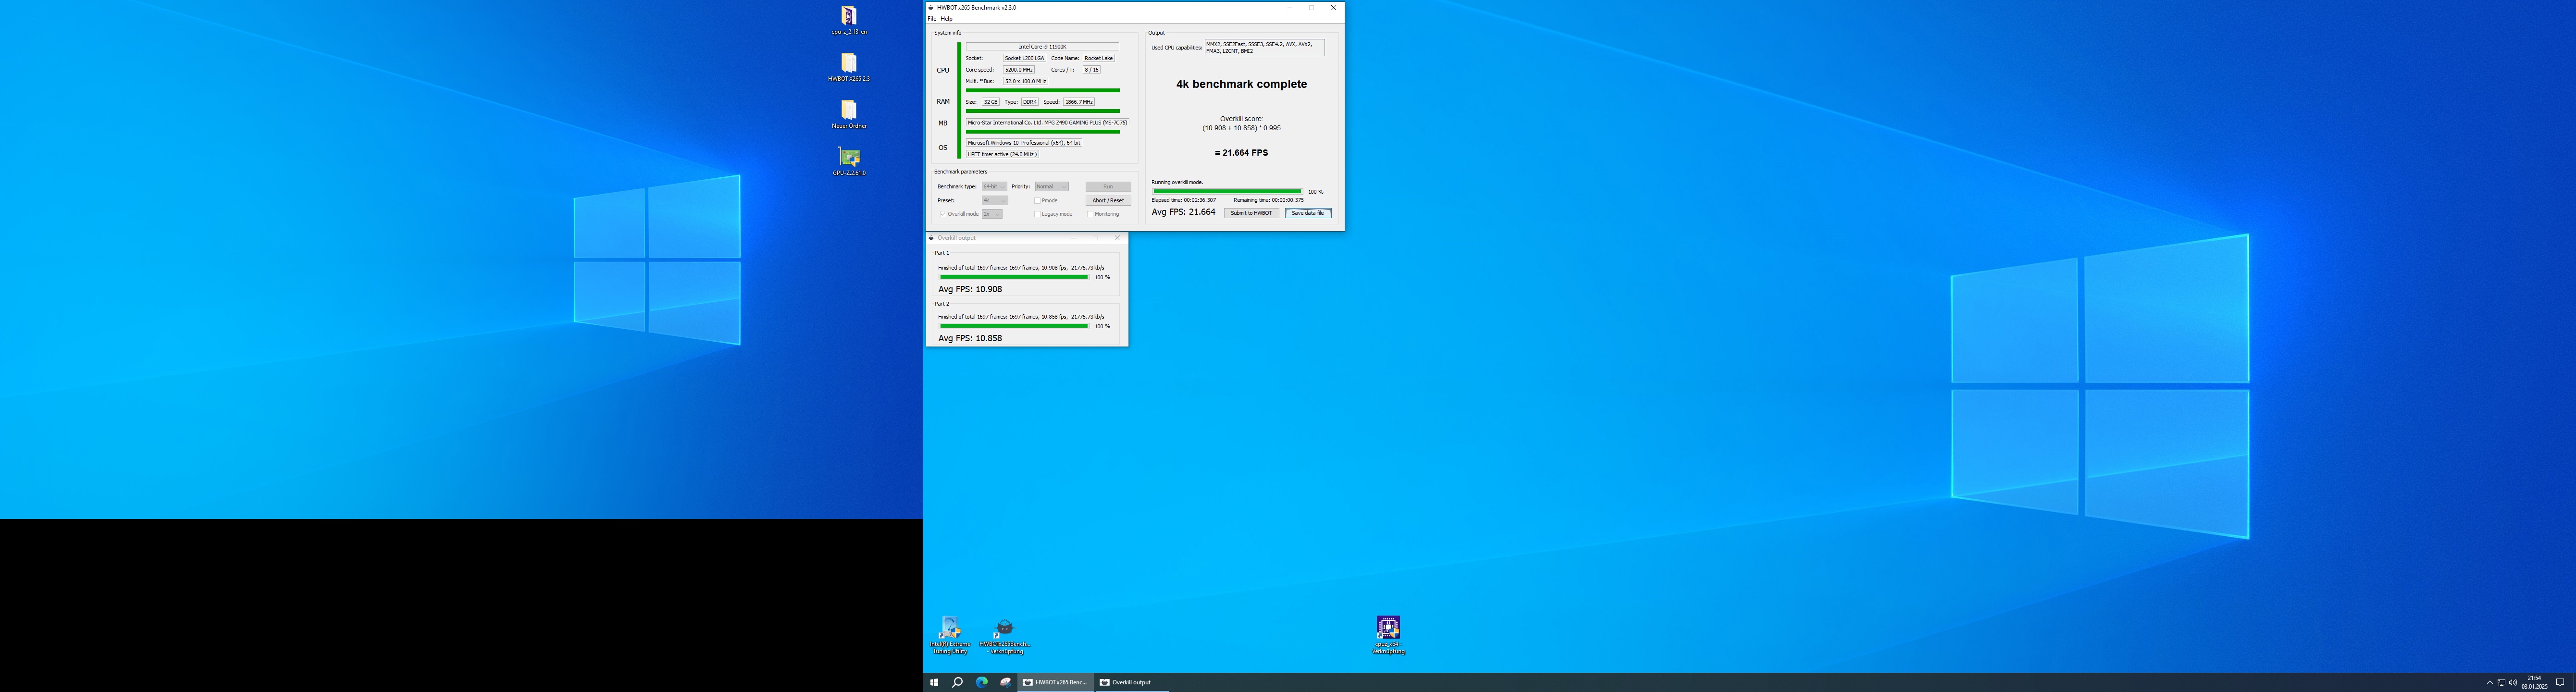Image resolution: width=2576 pixels, height=692 pixels.
Task: Click the HWBOT window title bar cat icon
Action: pos(932,7)
